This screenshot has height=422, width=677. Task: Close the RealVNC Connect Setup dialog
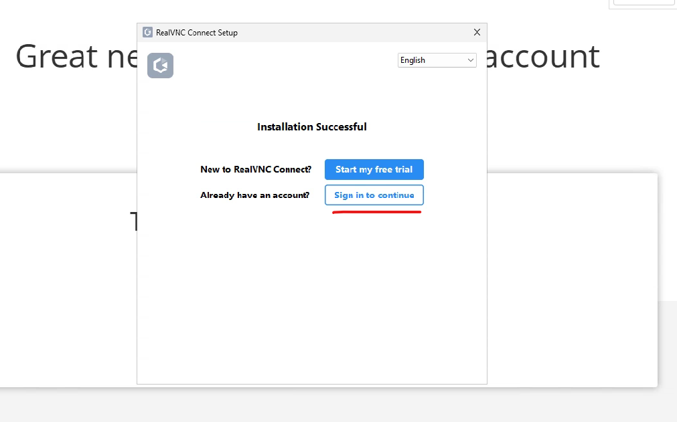coord(477,32)
